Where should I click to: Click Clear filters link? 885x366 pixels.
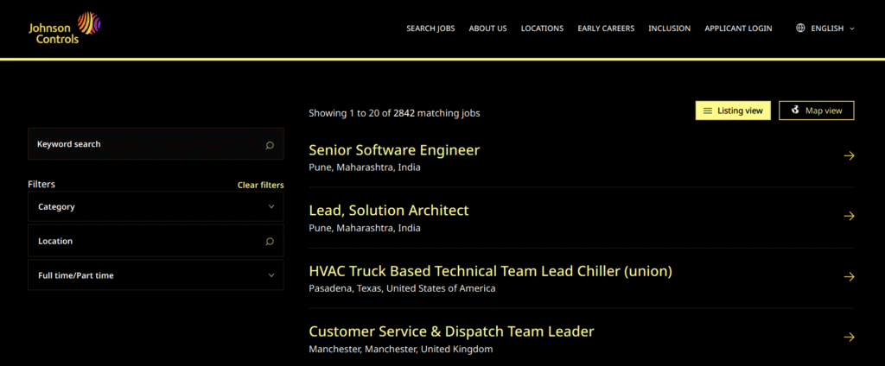click(x=261, y=185)
